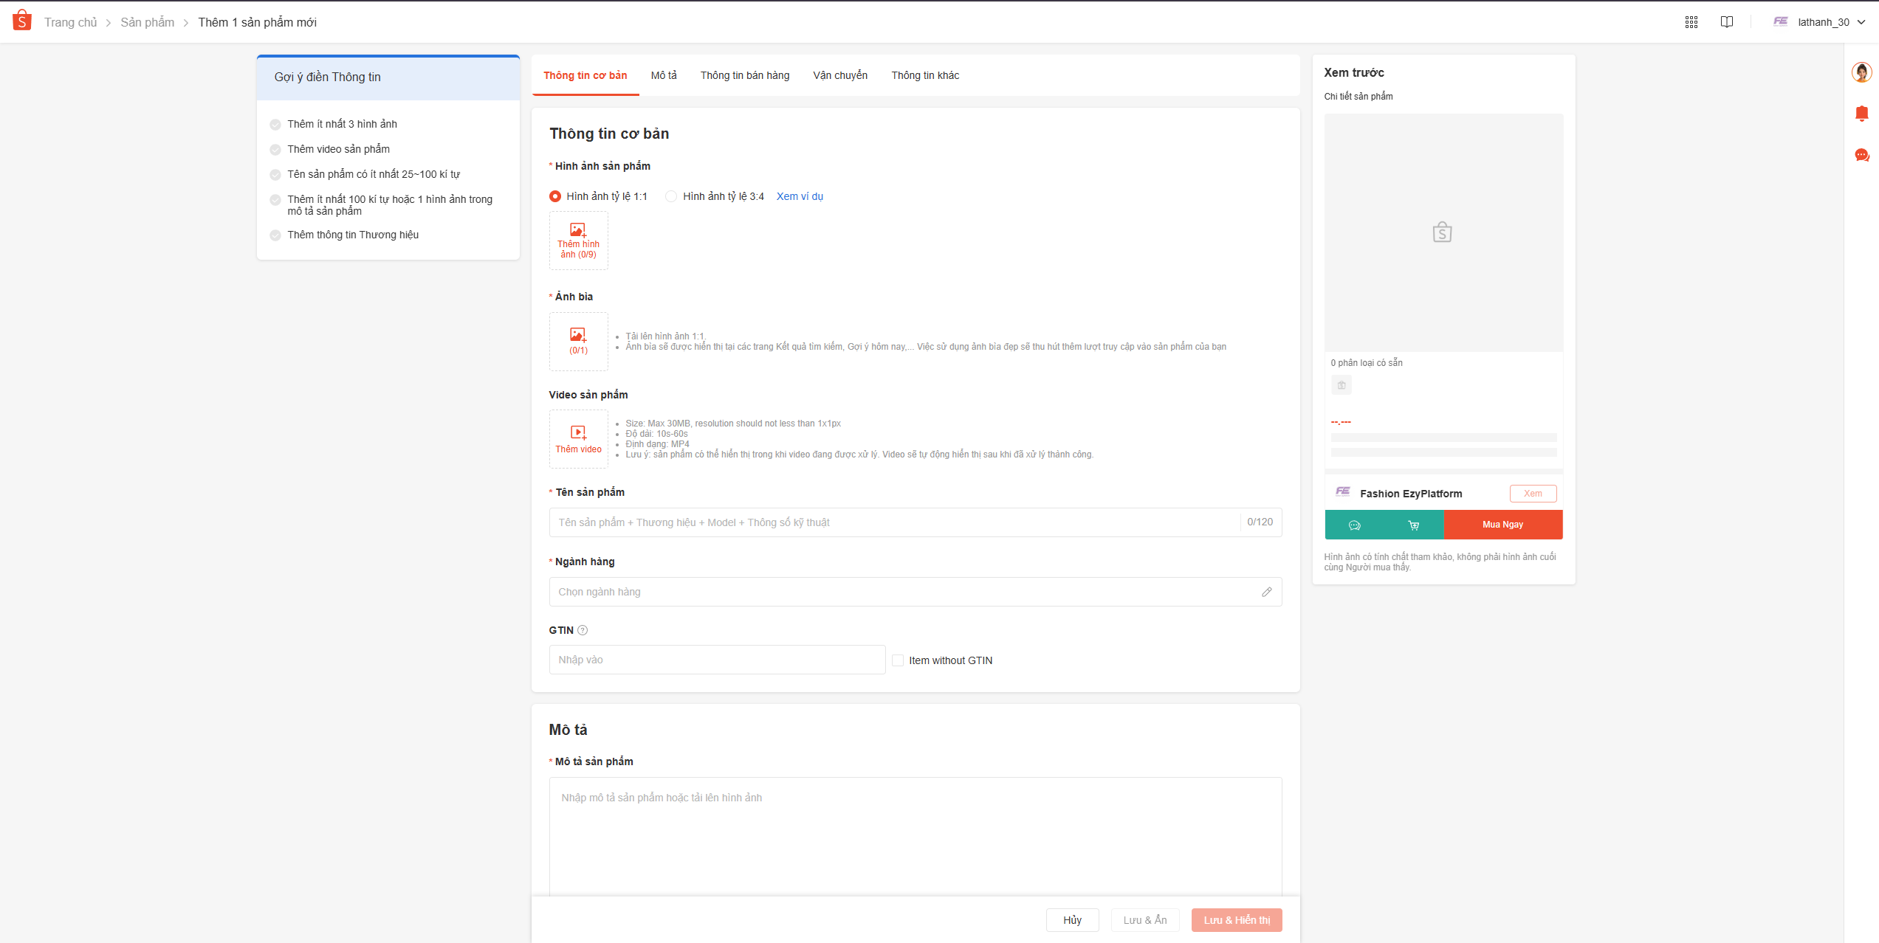Select Hình ảnh tỷ lệ 1:1 radio
1879x943 pixels.
pos(555,196)
